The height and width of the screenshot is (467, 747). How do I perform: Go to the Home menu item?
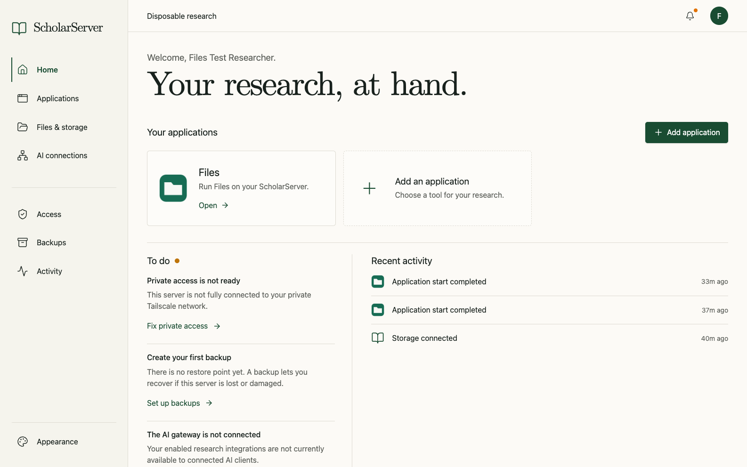pyautogui.click(x=47, y=70)
